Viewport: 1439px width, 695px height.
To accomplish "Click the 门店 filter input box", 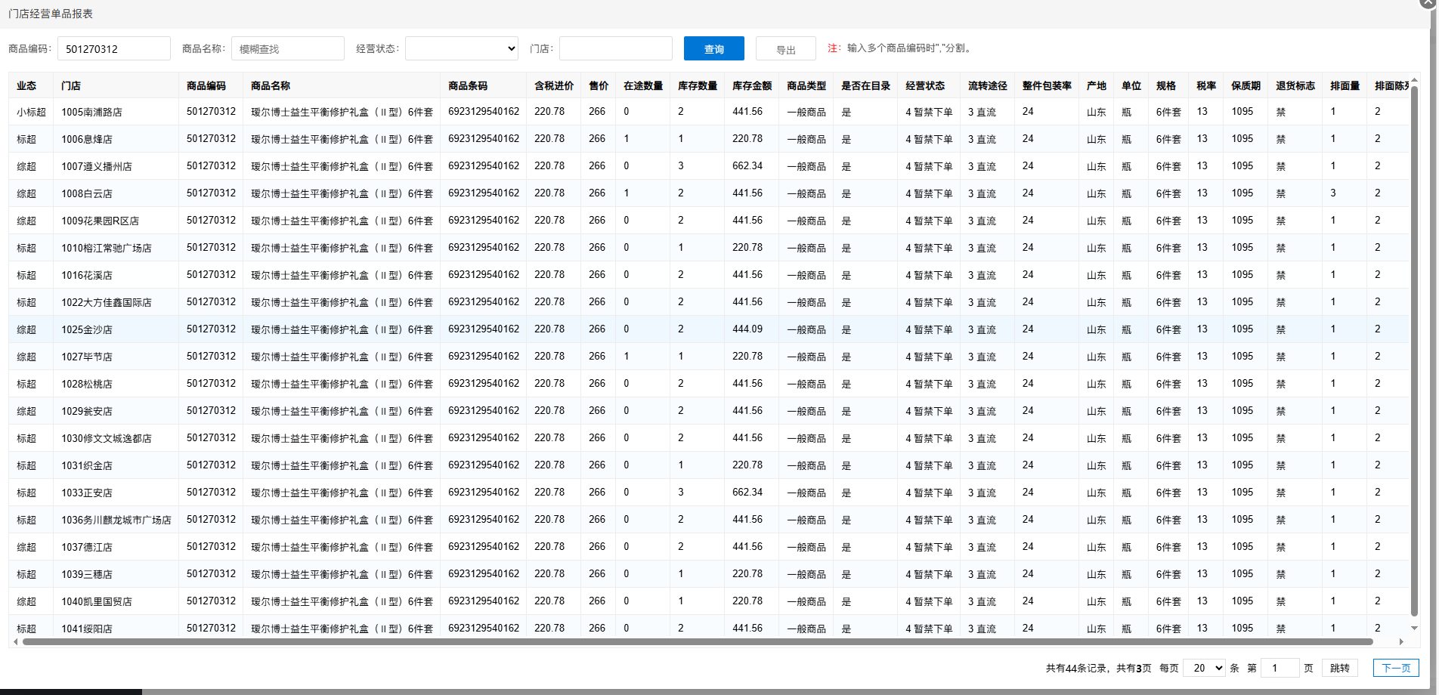I will 615,49.
